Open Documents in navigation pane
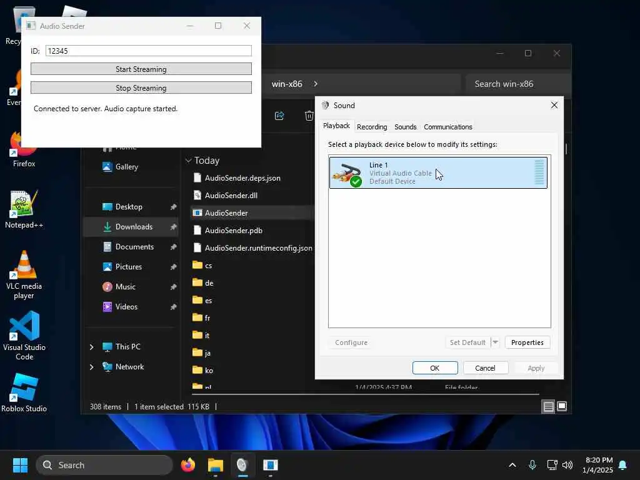The width and height of the screenshot is (640, 480). click(134, 247)
